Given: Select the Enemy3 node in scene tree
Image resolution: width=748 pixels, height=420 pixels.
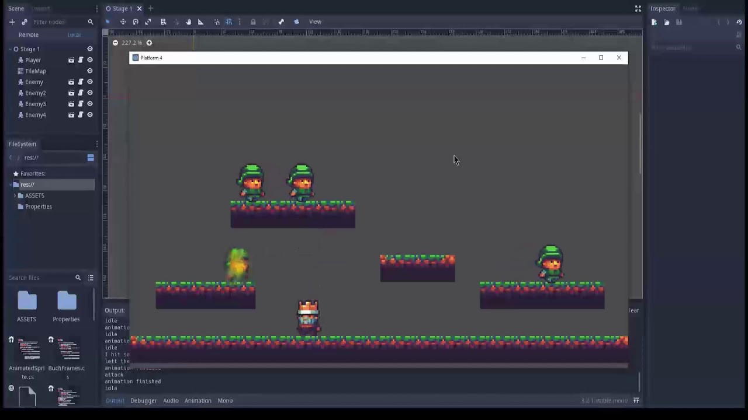Looking at the screenshot, I should pyautogui.click(x=35, y=104).
